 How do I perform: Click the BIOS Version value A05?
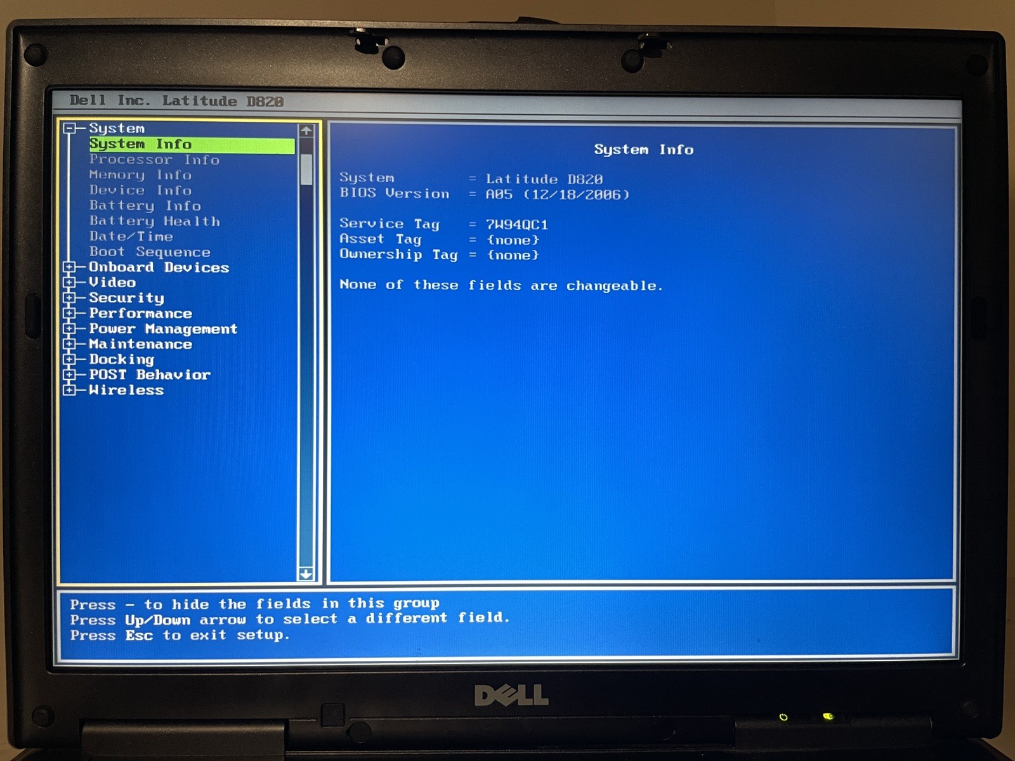click(x=499, y=195)
